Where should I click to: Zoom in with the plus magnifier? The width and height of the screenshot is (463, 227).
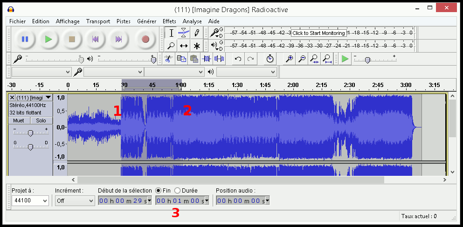289,59
